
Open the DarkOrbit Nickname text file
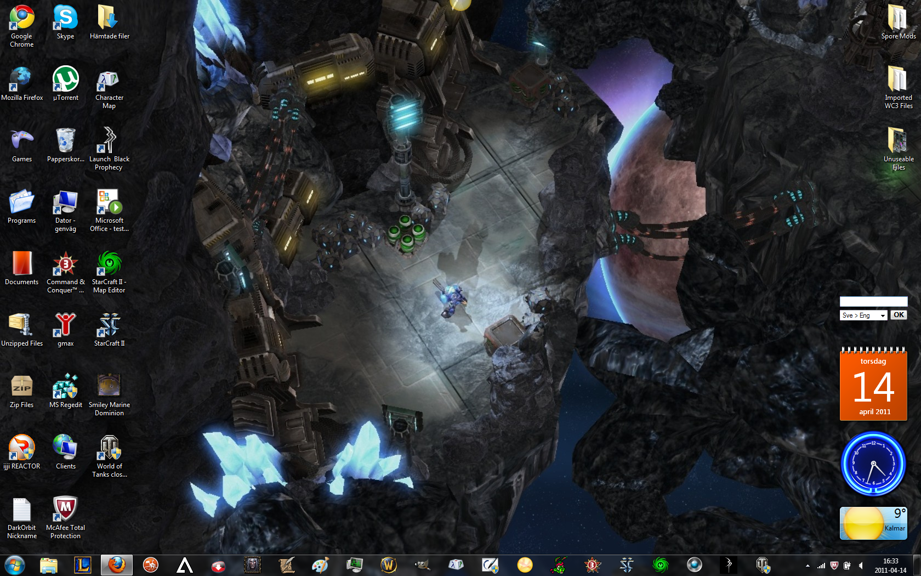click(22, 518)
